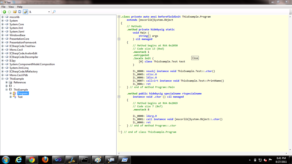Open the IL language dropdown
The image size is (292, 164).
pyautogui.click(x=39, y=12)
